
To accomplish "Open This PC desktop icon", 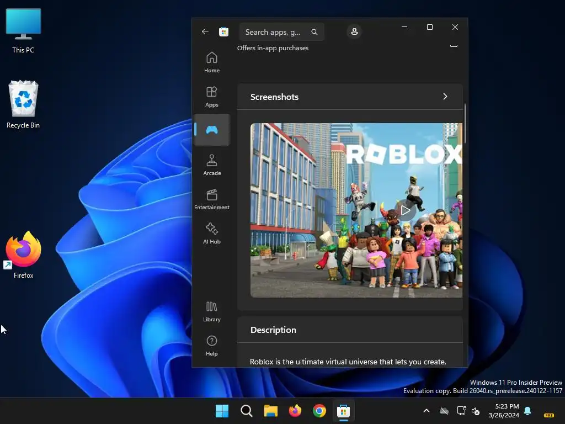I will pos(23,31).
